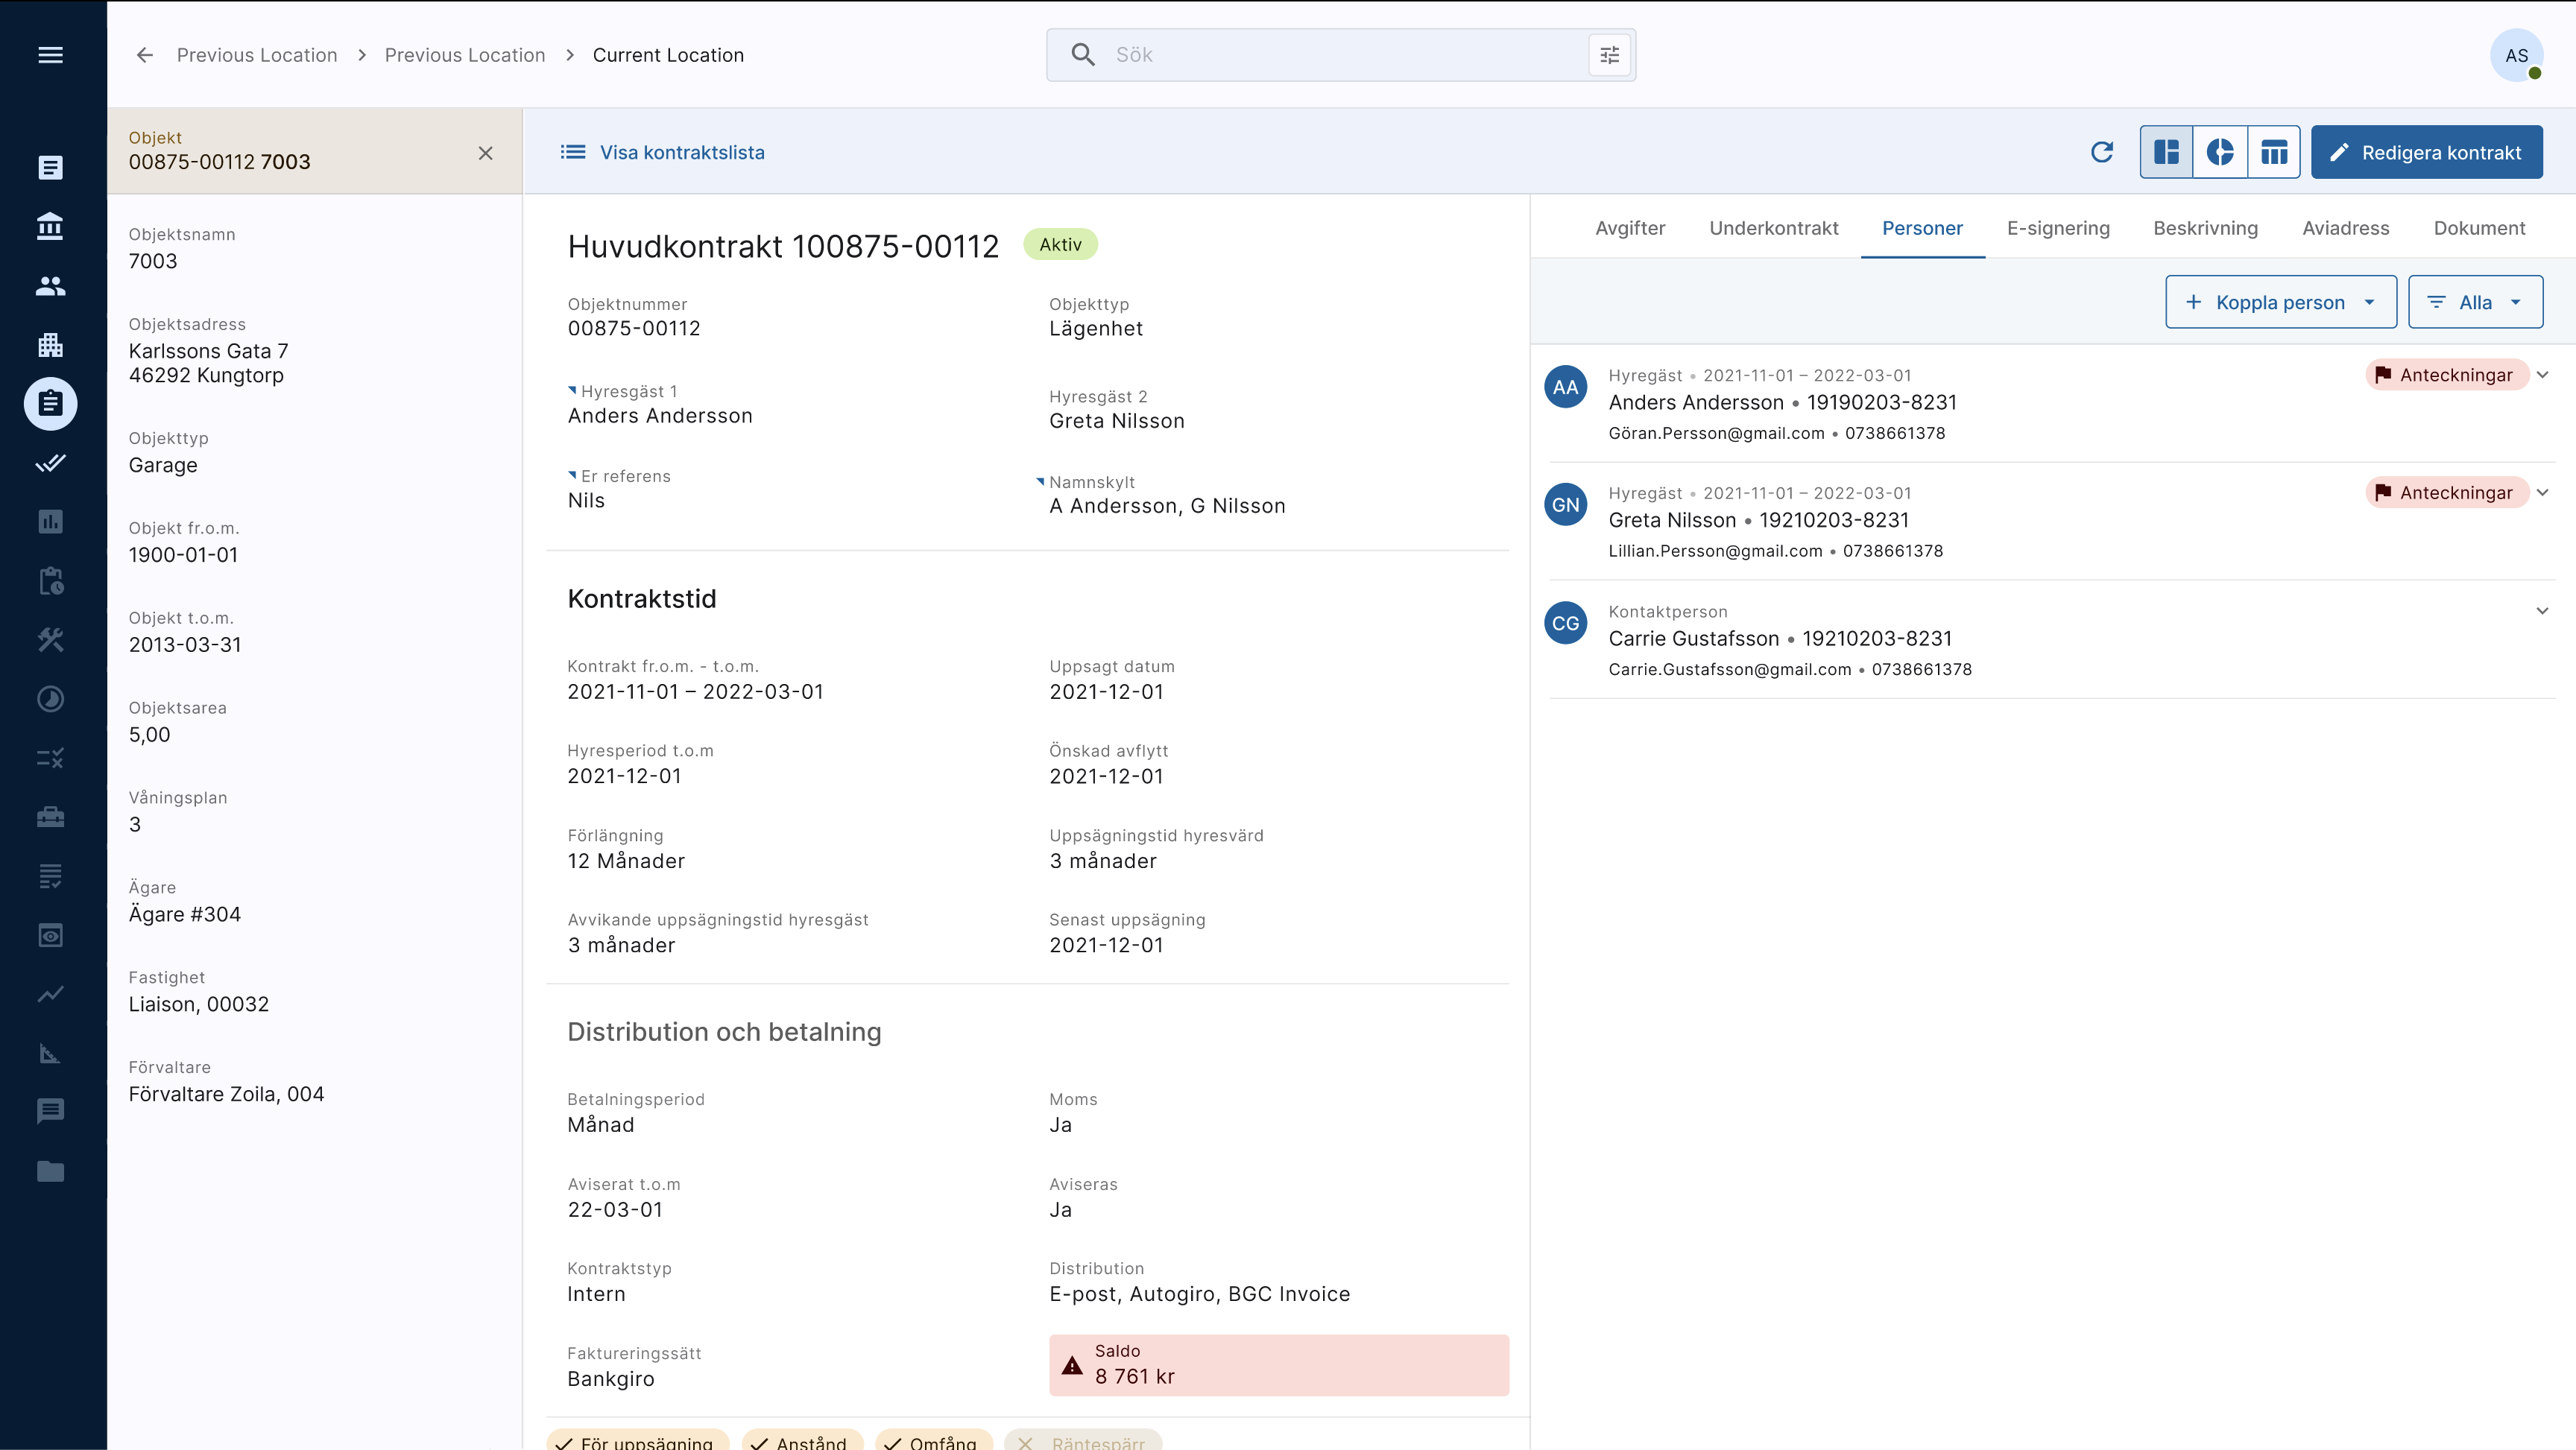The width and height of the screenshot is (2576, 1450).
Task: Go to first Previous Location breadcrumb
Action: pos(257,55)
